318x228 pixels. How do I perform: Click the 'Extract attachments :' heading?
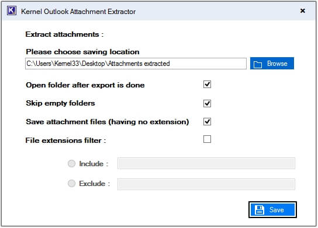(64, 34)
